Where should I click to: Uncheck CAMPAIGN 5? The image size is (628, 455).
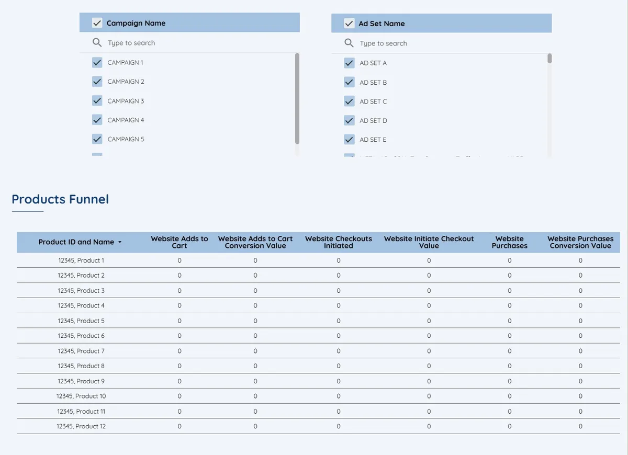(97, 139)
